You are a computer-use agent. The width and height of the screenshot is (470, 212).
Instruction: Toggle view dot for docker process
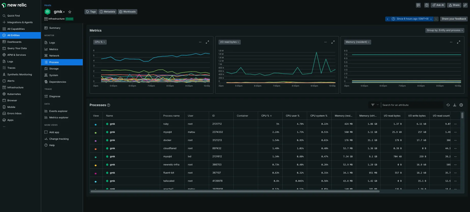(x=96, y=141)
